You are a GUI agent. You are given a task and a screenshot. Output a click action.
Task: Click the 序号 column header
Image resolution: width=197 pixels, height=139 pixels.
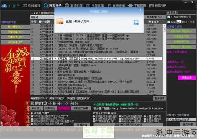[33, 22]
